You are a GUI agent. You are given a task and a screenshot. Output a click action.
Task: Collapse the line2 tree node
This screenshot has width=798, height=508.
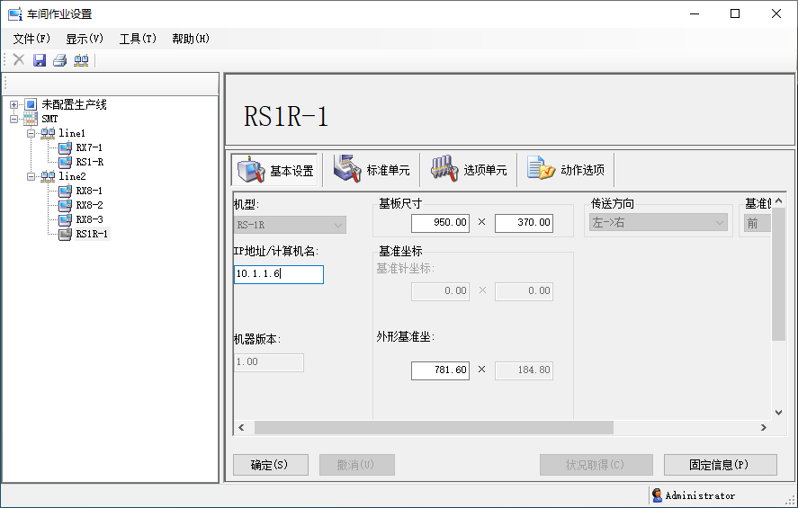pyautogui.click(x=31, y=176)
